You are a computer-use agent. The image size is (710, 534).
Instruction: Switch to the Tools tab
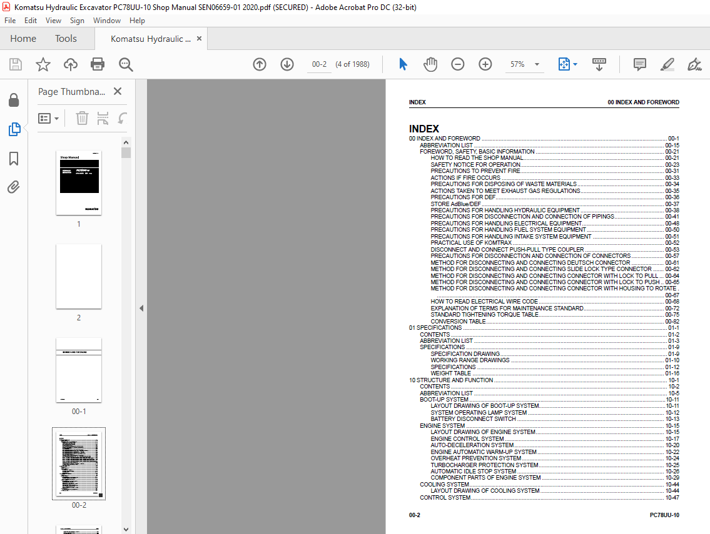(66, 39)
